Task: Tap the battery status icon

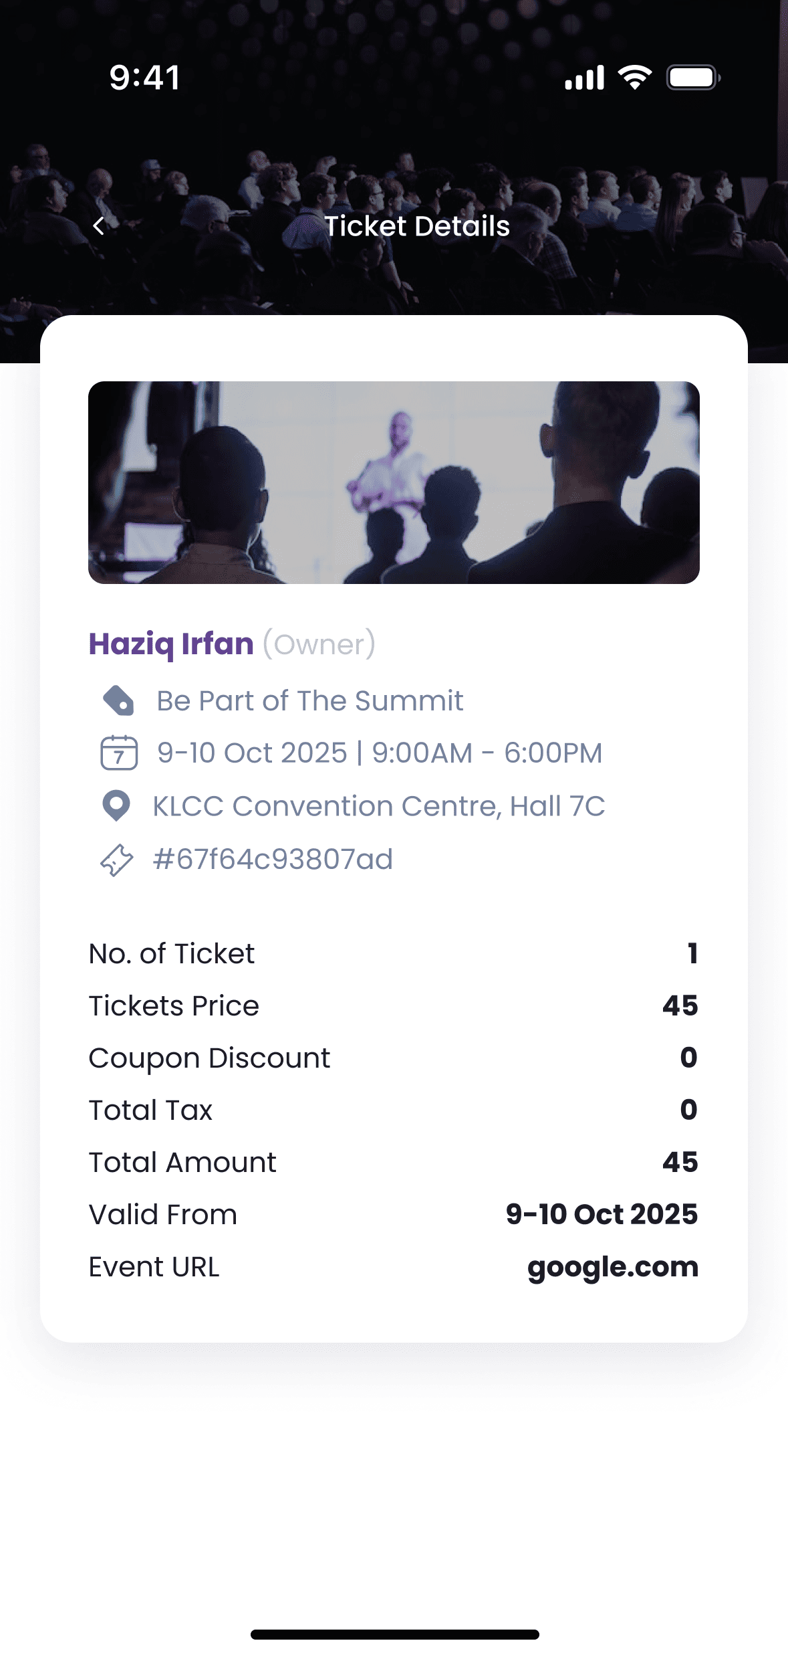Action: coord(692,78)
